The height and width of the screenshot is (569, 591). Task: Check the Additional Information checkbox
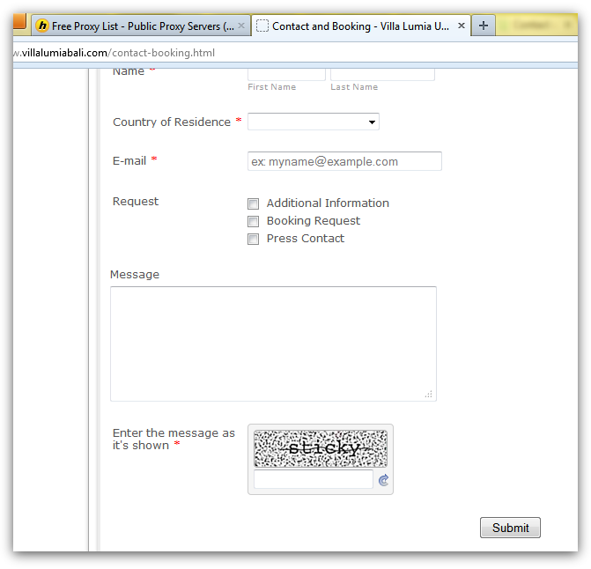tap(254, 204)
